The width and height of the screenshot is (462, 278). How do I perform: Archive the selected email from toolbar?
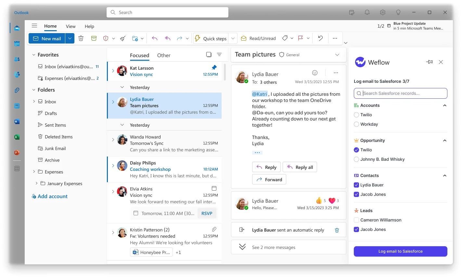pyautogui.click(x=94, y=38)
